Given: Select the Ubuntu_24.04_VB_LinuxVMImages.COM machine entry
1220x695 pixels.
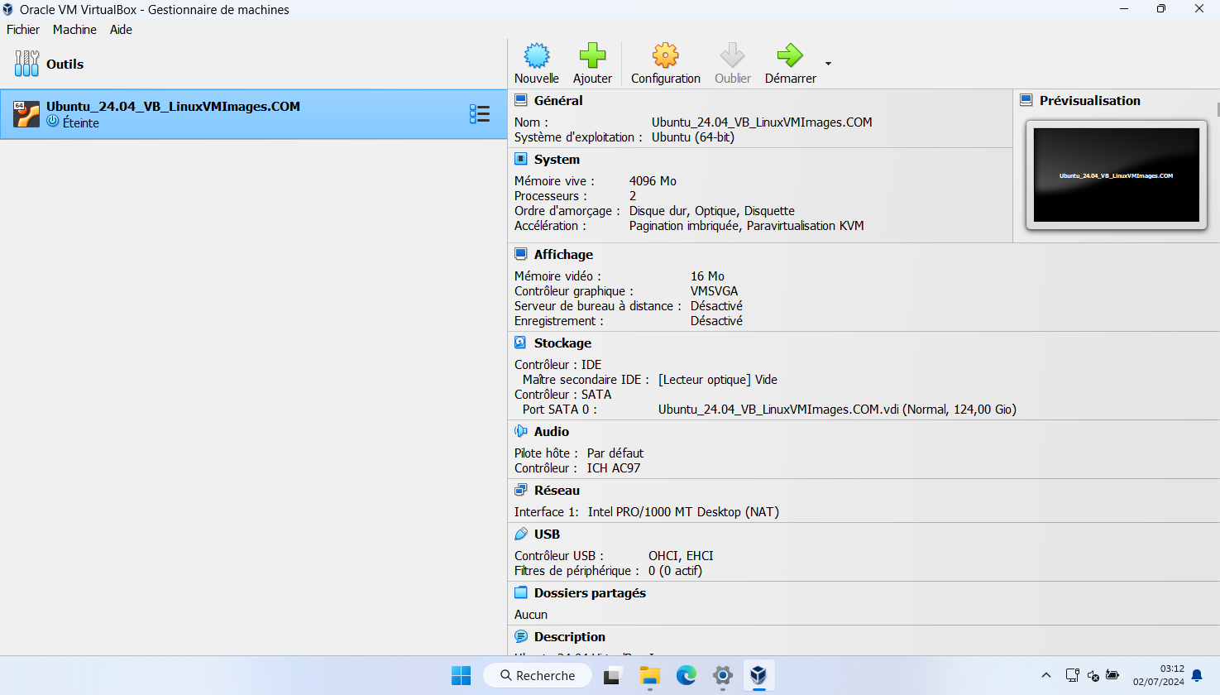Looking at the screenshot, I should (253, 114).
